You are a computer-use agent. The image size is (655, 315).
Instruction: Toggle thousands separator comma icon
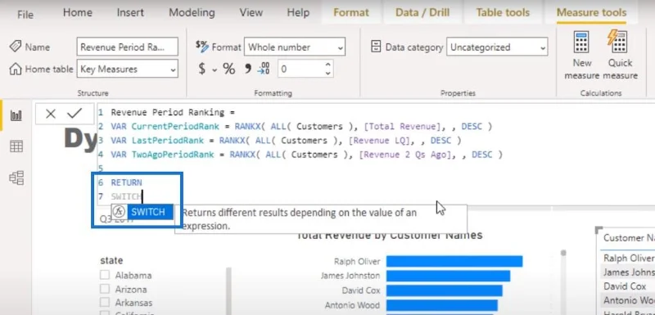pyautogui.click(x=248, y=68)
